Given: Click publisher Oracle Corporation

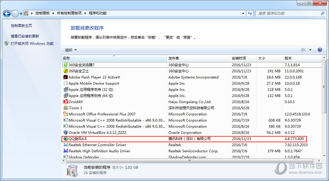Looking at the screenshot, I should [x=185, y=133].
